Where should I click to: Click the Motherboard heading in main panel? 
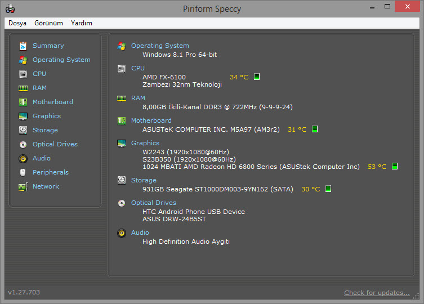tap(151, 120)
